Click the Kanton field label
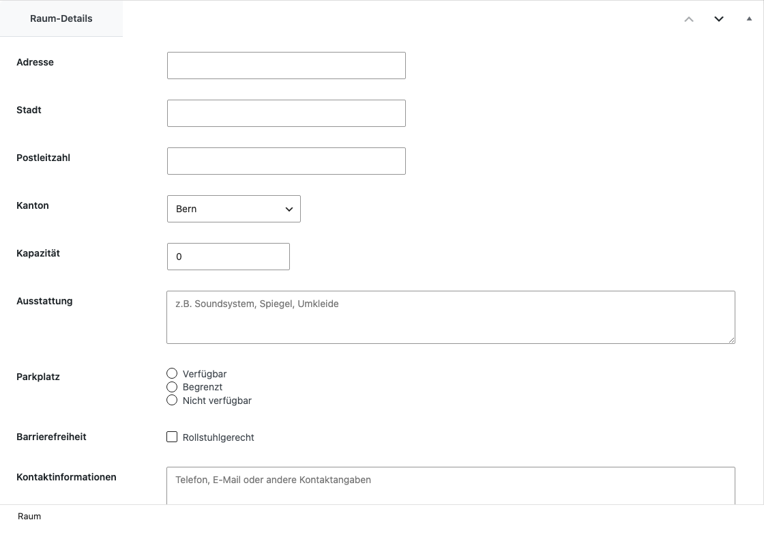This screenshot has width=764, height=550. (x=33, y=206)
